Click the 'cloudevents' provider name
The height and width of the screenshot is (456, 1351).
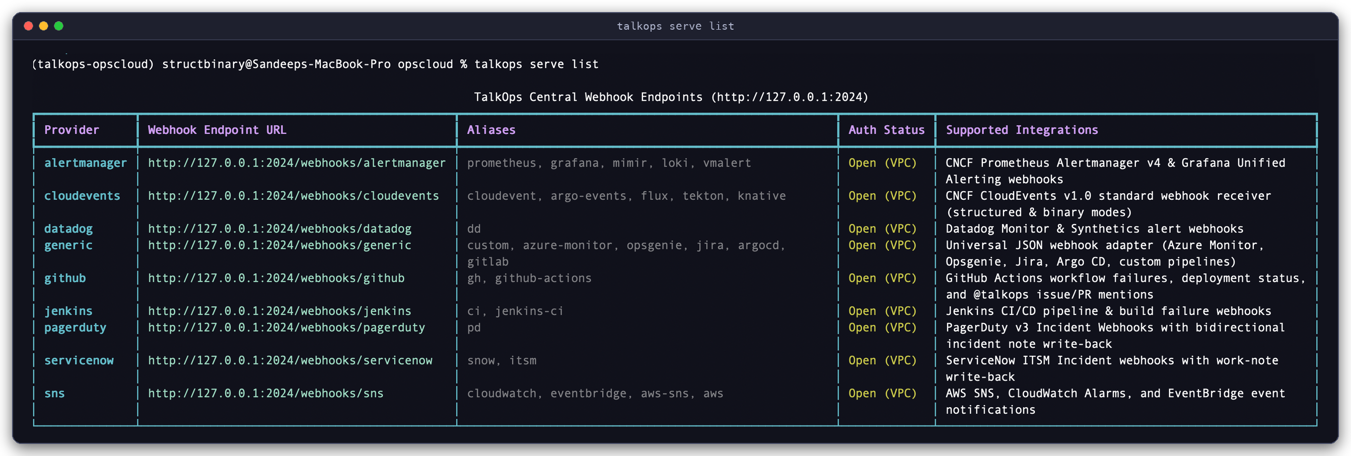tap(82, 196)
